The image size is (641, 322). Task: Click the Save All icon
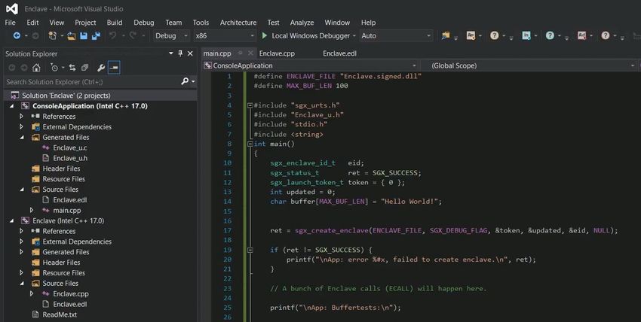coord(96,36)
